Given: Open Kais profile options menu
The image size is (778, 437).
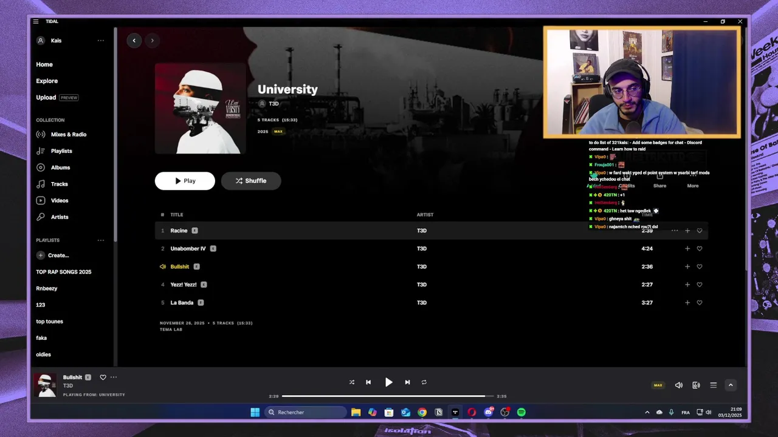Looking at the screenshot, I should pos(101,41).
